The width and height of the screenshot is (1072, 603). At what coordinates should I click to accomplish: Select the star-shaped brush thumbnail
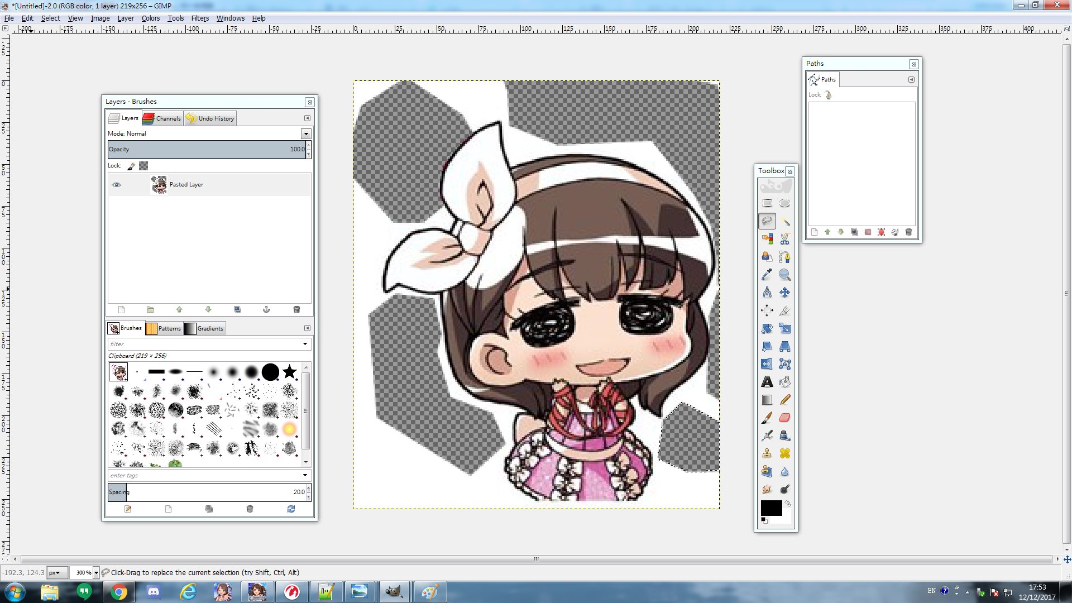point(289,371)
